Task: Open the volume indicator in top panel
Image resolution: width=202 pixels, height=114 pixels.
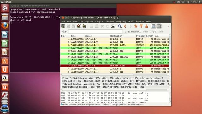Action: [x=188, y=2]
